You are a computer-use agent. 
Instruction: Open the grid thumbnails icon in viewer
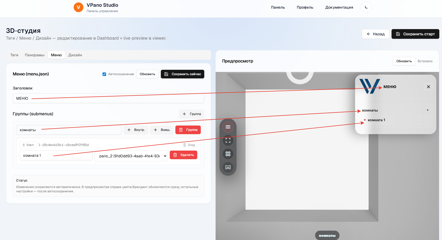[228, 154]
